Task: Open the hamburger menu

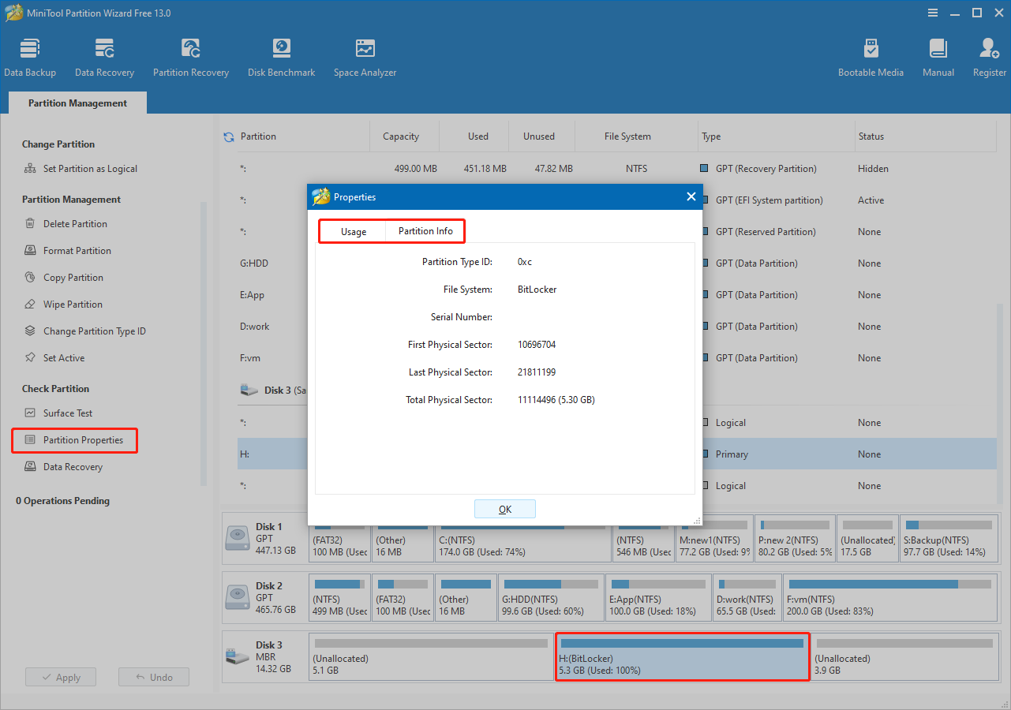Action: point(932,13)
